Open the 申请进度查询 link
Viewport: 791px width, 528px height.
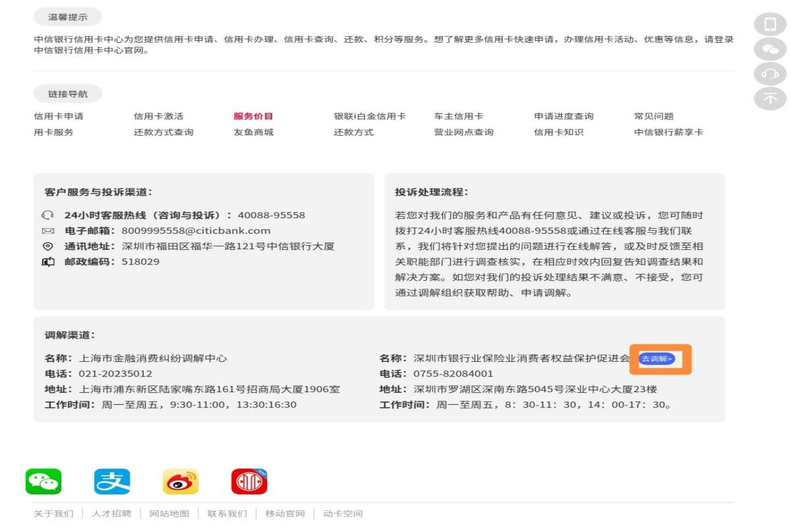click(564, 116)
